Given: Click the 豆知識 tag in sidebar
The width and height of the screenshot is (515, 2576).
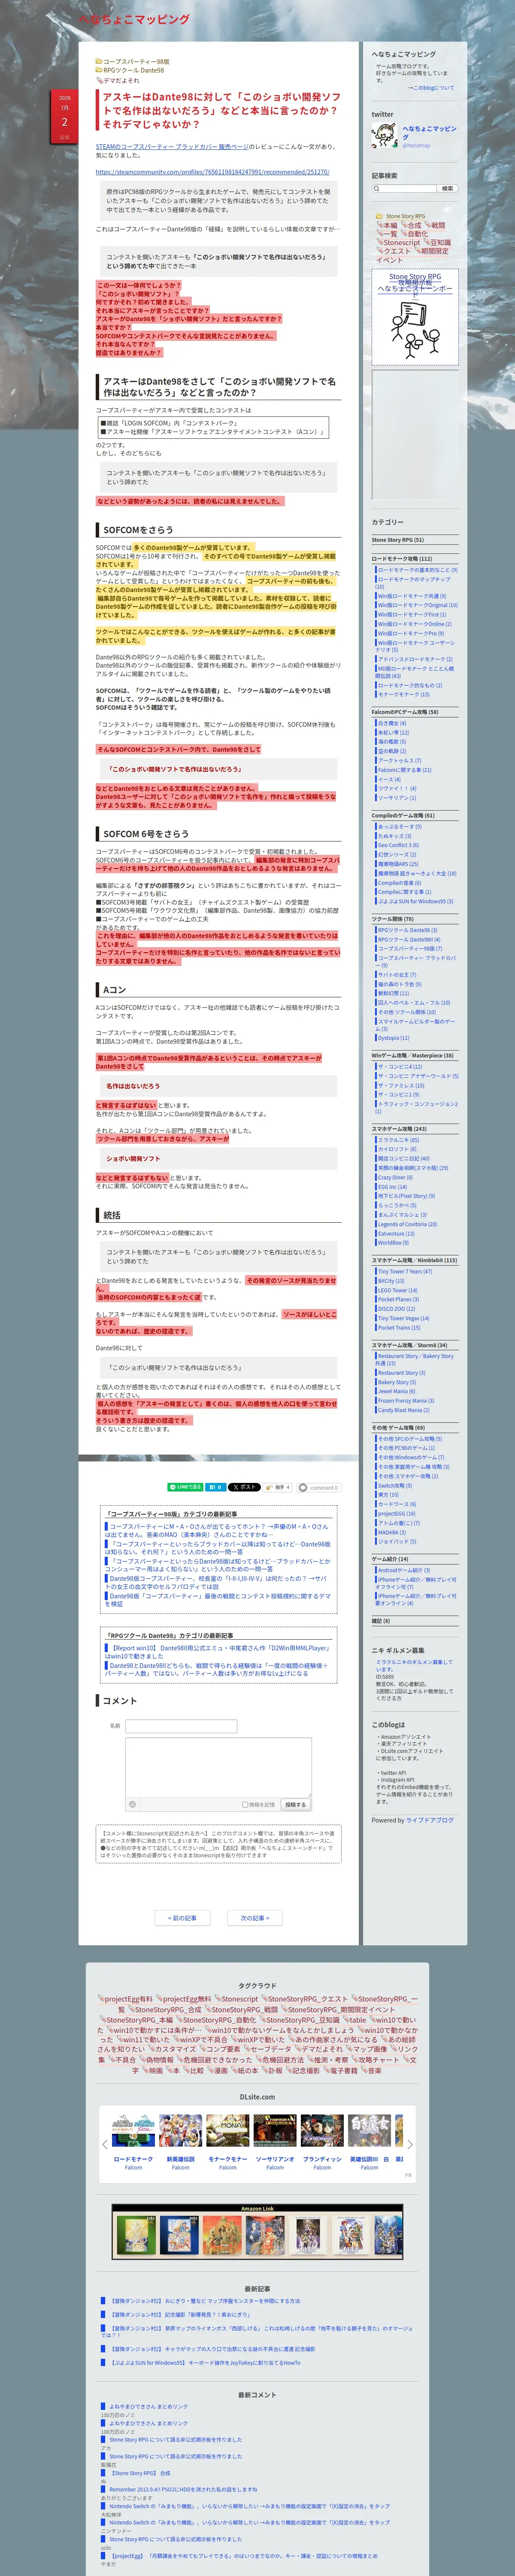Looking at the screenshot, I should 438,242.
